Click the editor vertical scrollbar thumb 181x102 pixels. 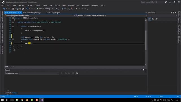(x=146, y=40)
